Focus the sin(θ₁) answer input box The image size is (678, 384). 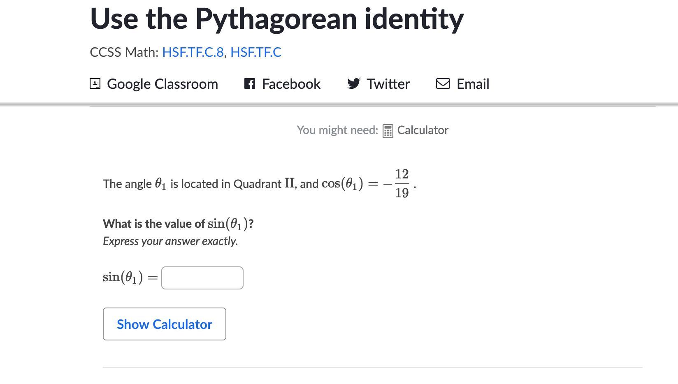202,278
